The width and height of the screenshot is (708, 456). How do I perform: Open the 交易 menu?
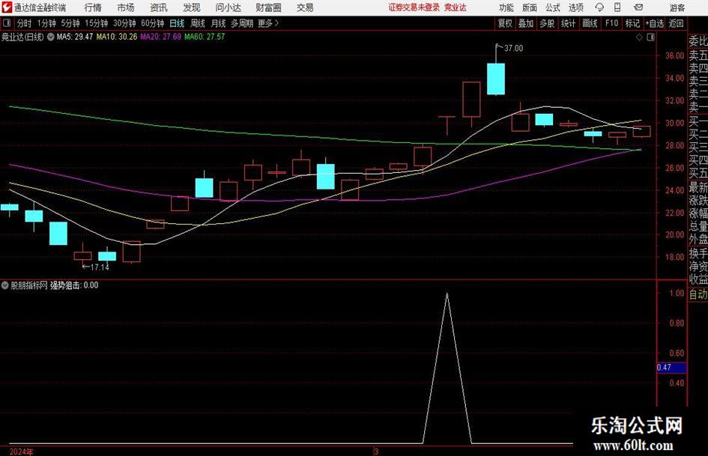[x=305, y=7]
